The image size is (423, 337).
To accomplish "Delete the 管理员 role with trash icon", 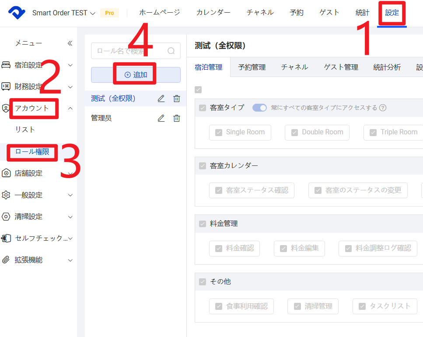I will tap(177, 118).
